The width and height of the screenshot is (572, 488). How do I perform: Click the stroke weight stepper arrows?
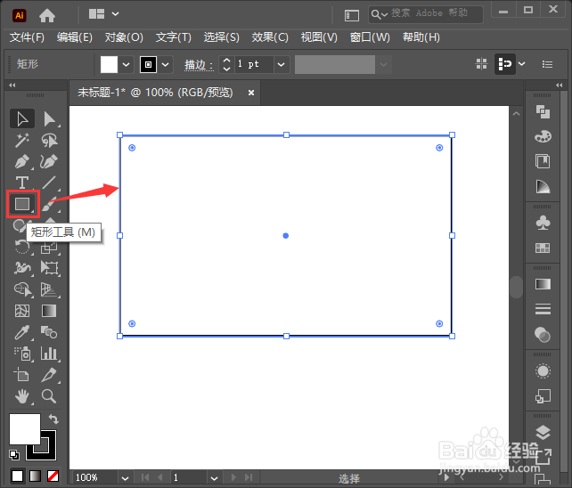pyautogui.click(x=226, y=64)
